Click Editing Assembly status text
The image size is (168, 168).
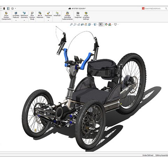162,155
